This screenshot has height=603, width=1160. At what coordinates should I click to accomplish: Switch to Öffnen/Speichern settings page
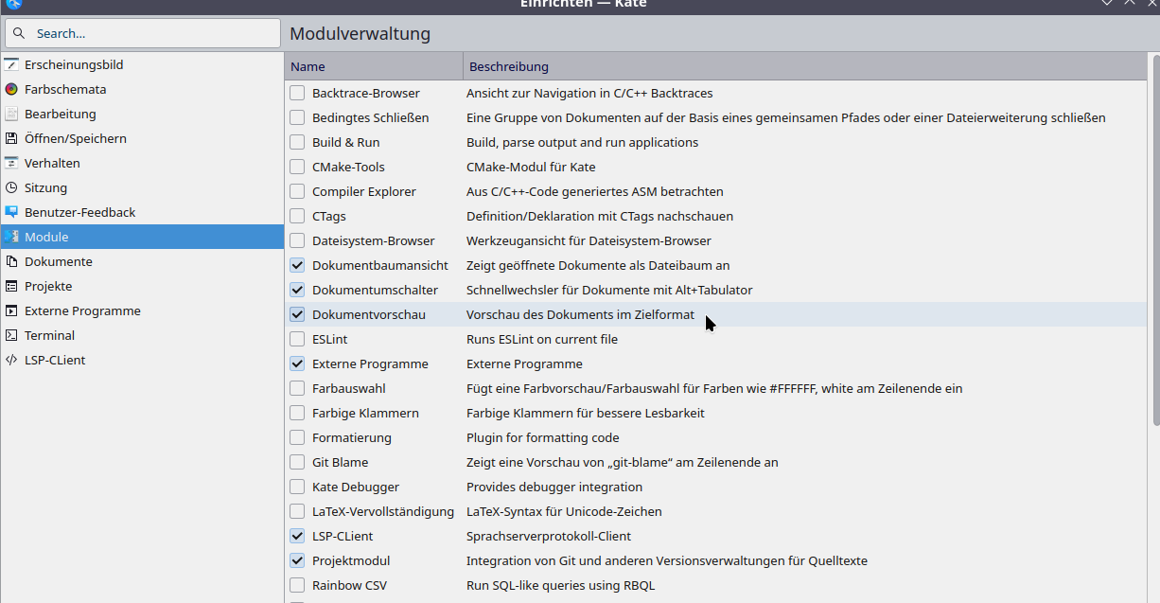142,138
